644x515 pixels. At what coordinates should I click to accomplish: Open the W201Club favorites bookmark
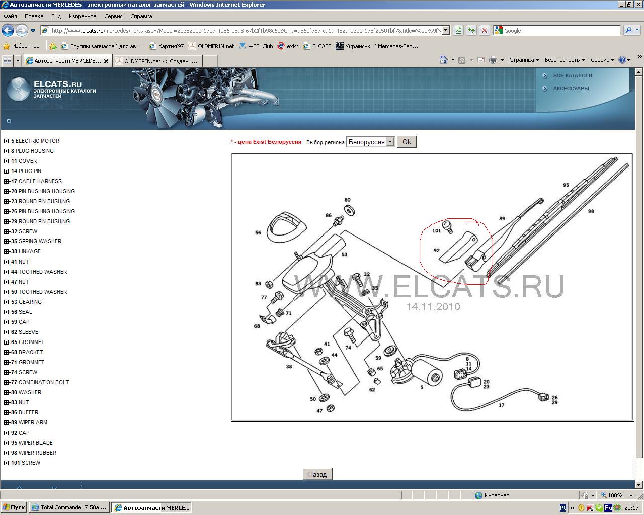pos(256,46)
